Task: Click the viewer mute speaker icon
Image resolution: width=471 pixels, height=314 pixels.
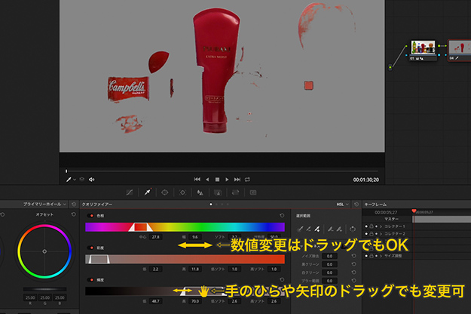Action: 92,180
